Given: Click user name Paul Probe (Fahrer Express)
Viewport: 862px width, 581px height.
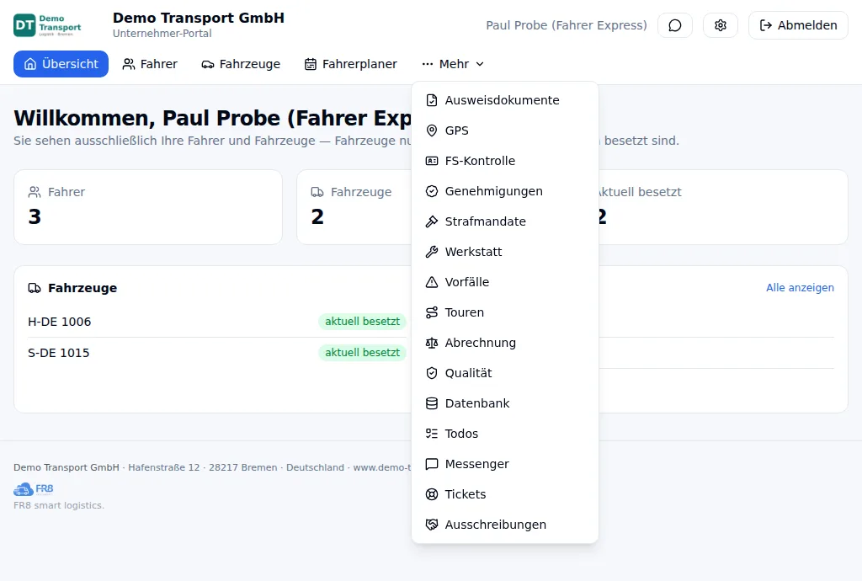Looking at the screenshot, I should [x=567, y=25].
